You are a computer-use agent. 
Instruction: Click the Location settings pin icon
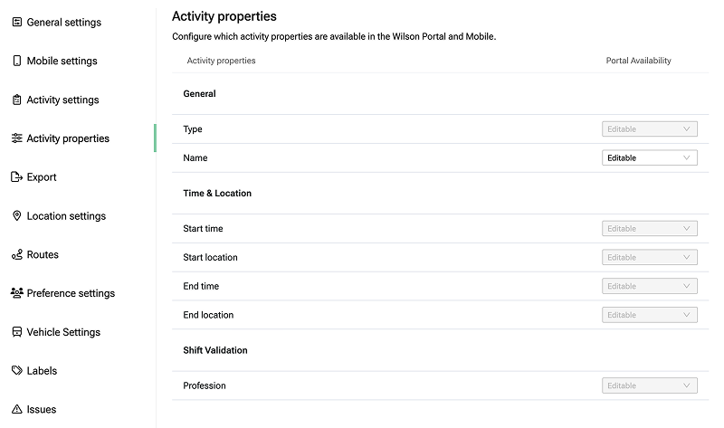16,216
